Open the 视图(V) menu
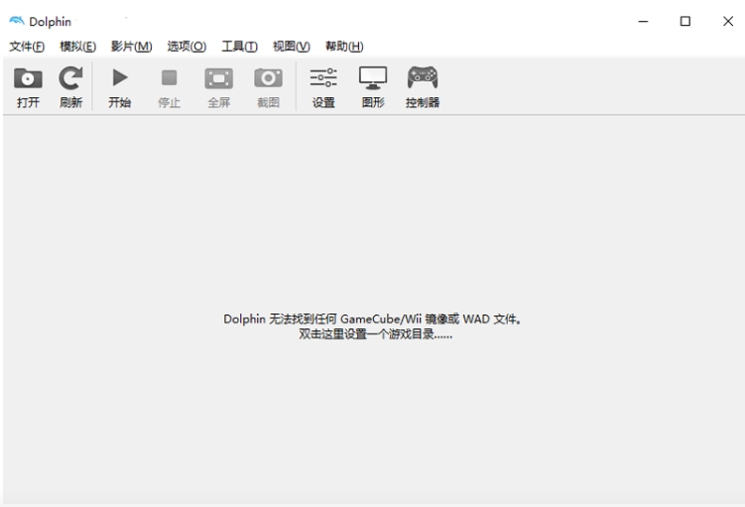 point(292,47)
